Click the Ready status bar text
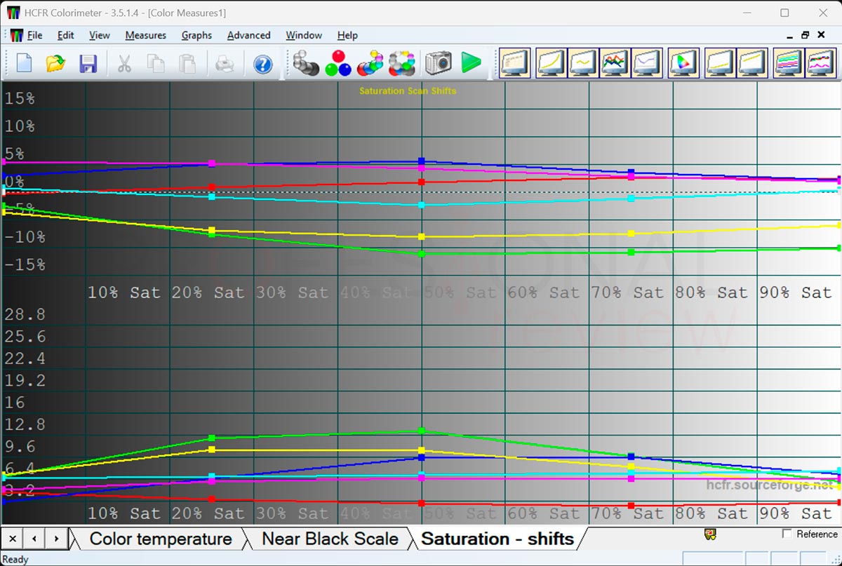The height and width of the screenshot is (566, 842). pyautogui.click(x=15, y=559)
